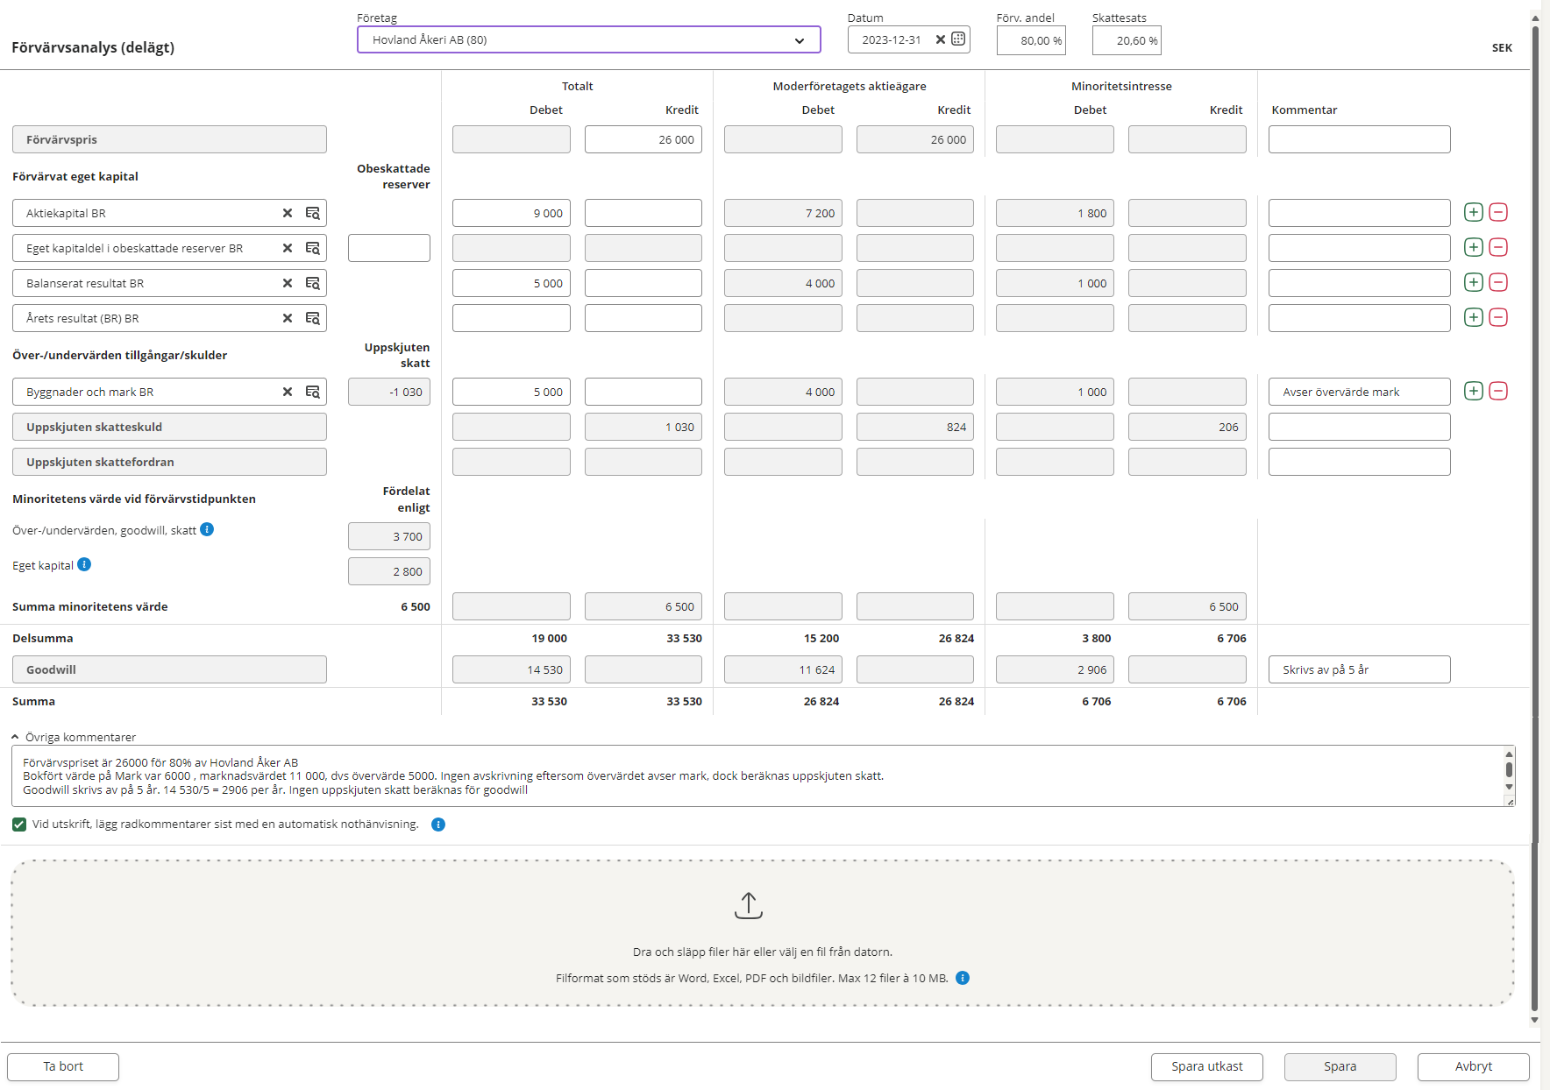
Task: Collapse the Övriga kommentarer section
Action: pyautogui.click(x=15, y=737)
